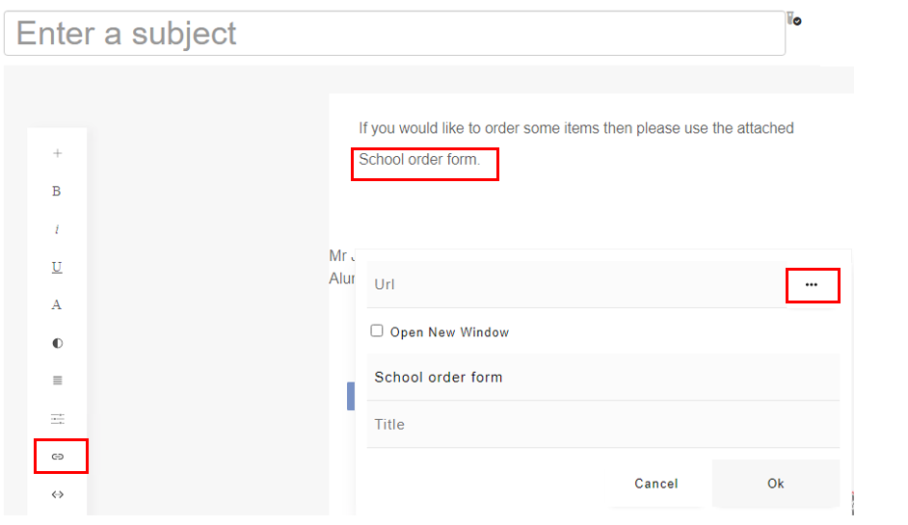Open the text alignment lines icon

coord(57,381)
